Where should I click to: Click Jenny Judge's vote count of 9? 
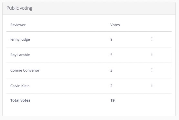pos(111,39)
